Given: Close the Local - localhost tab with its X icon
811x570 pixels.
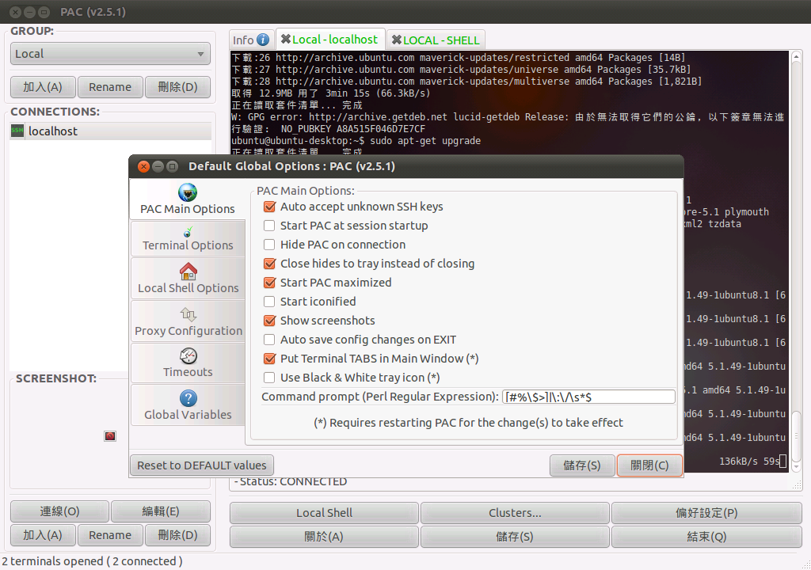Looking at the screenshot, I should pos(285,40).
